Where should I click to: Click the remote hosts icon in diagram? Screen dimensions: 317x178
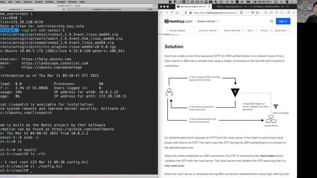[271, 119]
